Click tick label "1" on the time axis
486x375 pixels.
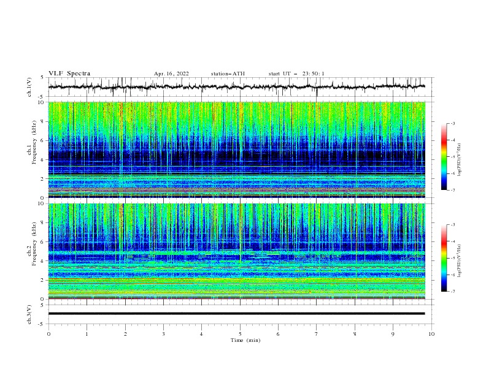click(x=87, y=334)
